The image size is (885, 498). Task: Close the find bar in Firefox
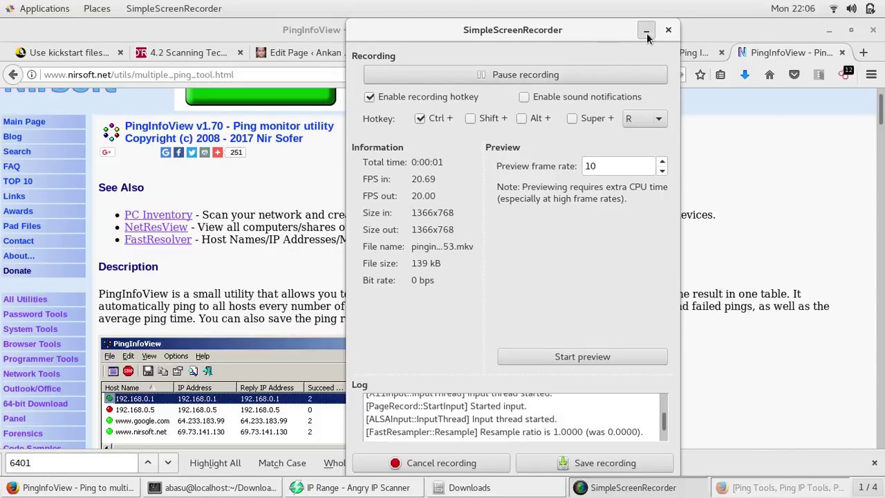(x=874, y=463)
